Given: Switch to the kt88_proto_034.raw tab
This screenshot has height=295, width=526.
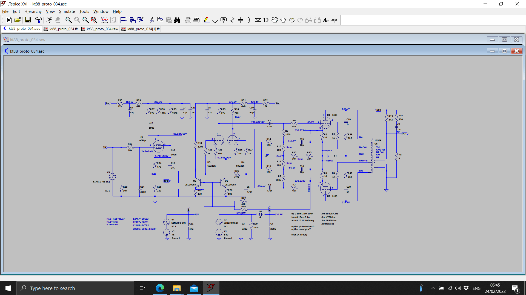Looking at the screenshot, I should [100, 29].
